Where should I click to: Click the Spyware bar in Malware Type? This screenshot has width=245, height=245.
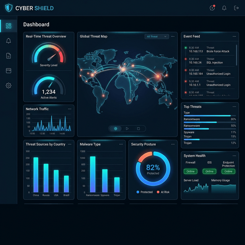click(105, 181)
